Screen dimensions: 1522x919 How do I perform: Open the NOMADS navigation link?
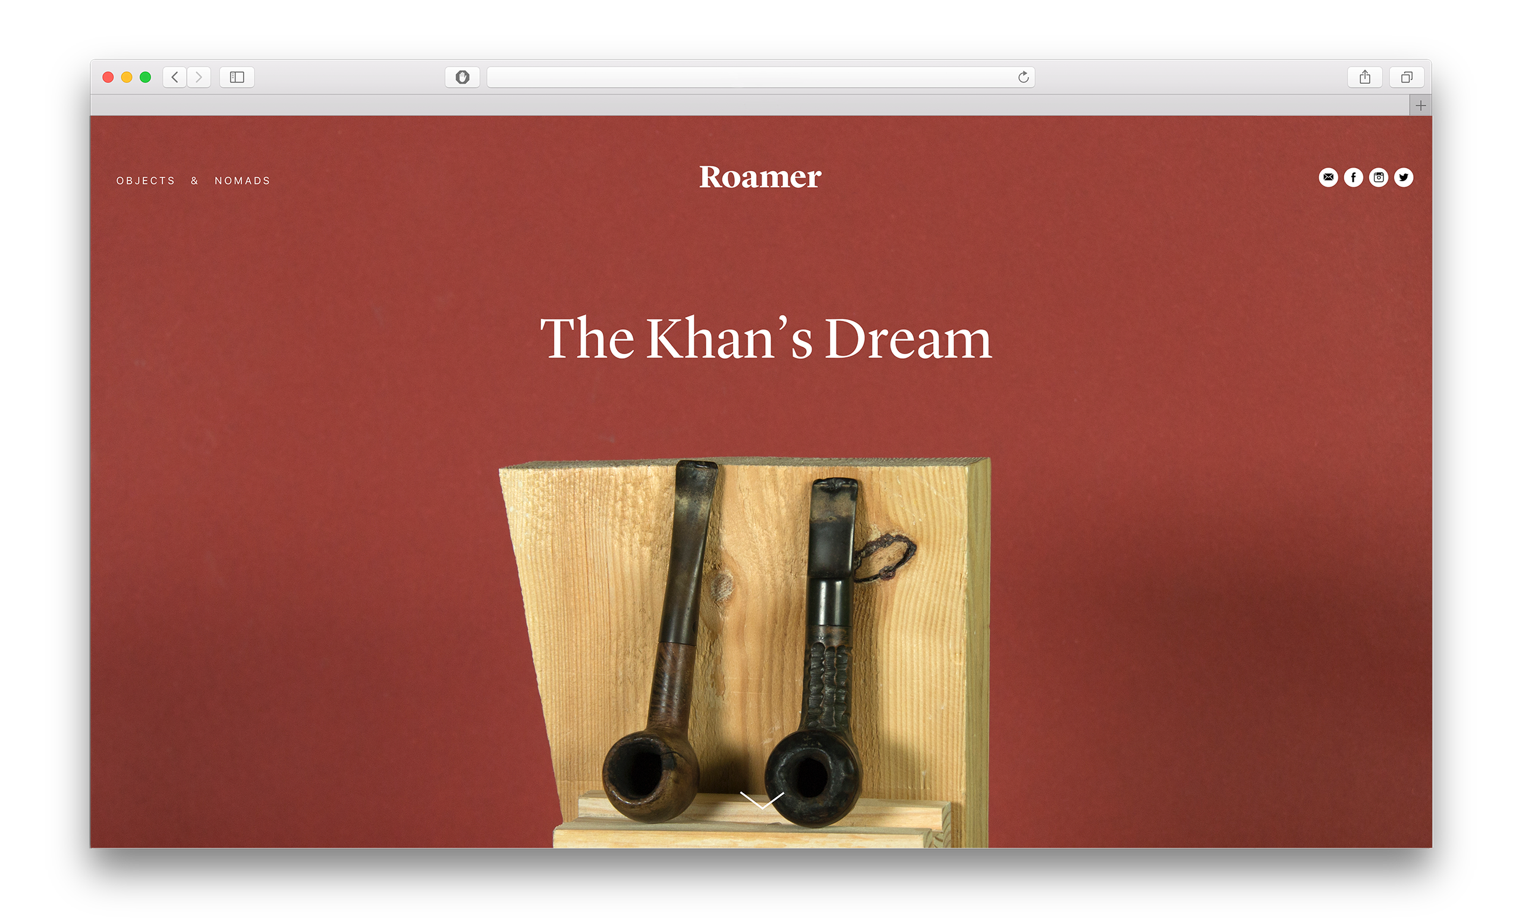pyautogui.click(x=243, y=181)
